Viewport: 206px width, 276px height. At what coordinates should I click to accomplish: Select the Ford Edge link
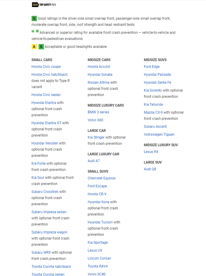[152, 67]
